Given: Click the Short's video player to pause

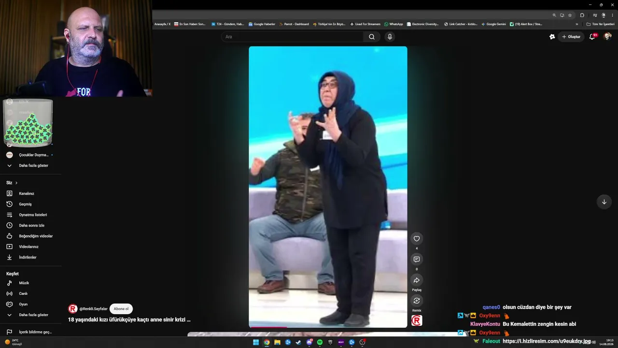Looking at the screenshot, I should (x=328, y=187).
